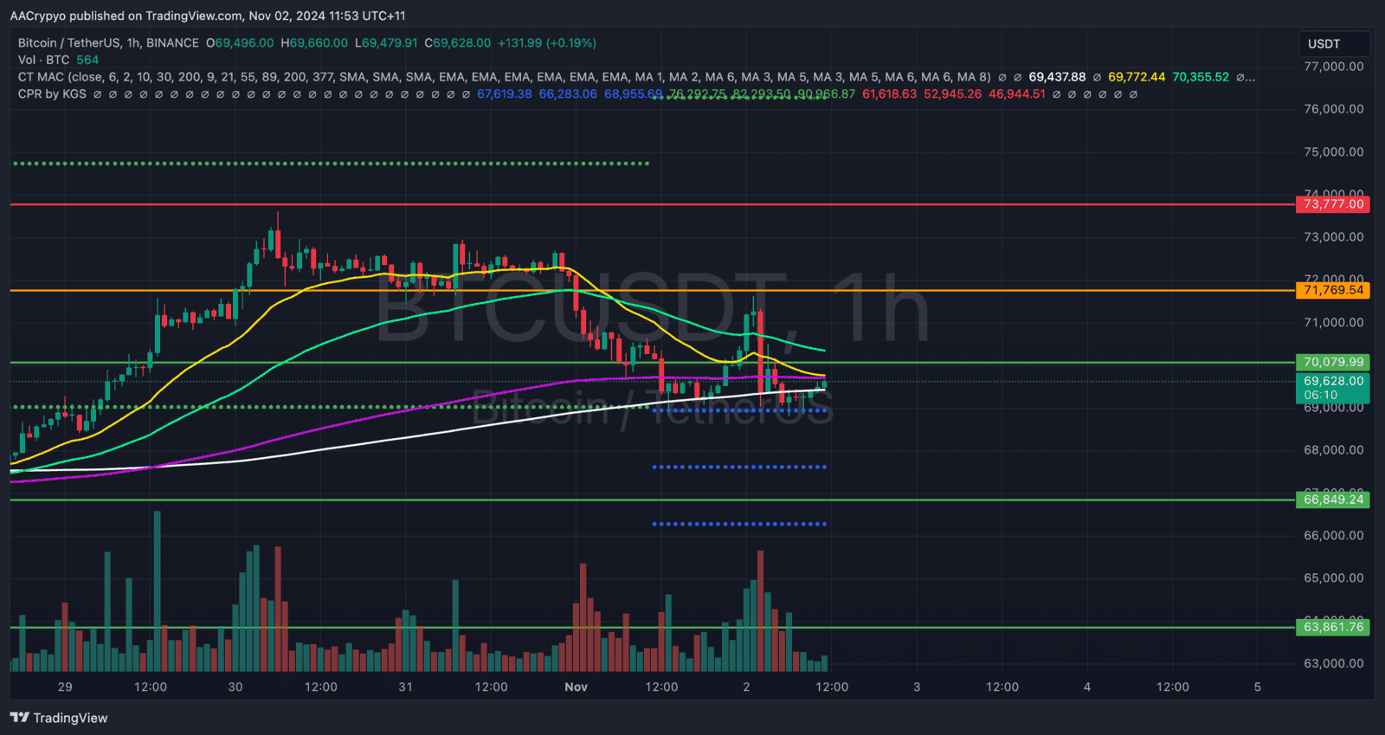Select the green 66,849.24 level tag

pos(1333,500)
